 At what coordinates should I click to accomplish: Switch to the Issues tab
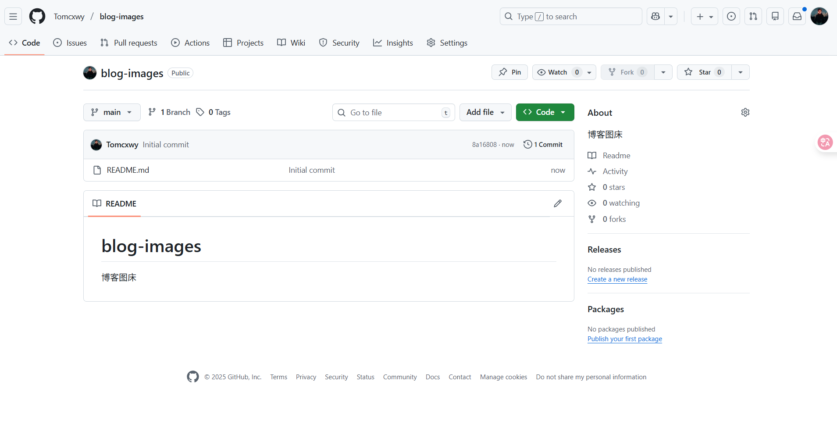point(70,43)
